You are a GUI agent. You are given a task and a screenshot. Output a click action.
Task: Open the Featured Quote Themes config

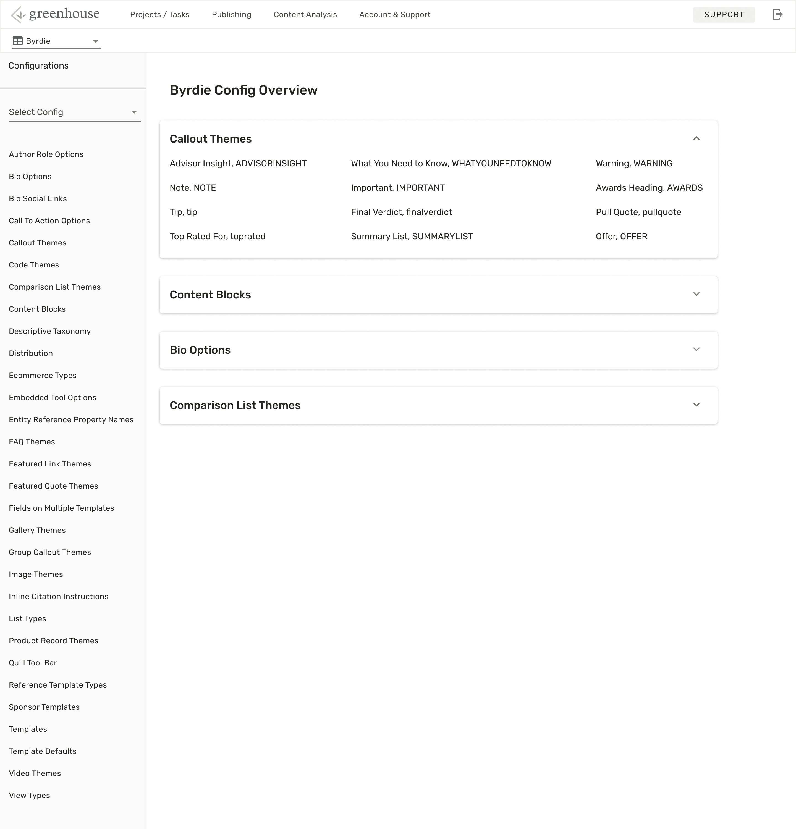[53, 486]
